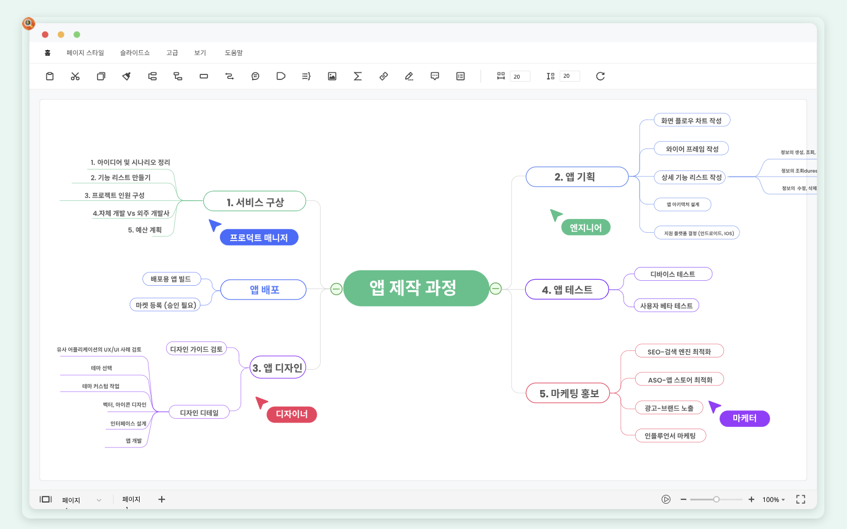Image resolution: width=847 pixels, height=529 pixels.
Task: Click the zoom out minus button
Action: (x=683, y=499)
